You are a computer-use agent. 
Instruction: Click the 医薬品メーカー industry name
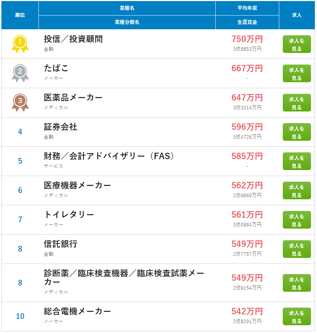point(73,97)
